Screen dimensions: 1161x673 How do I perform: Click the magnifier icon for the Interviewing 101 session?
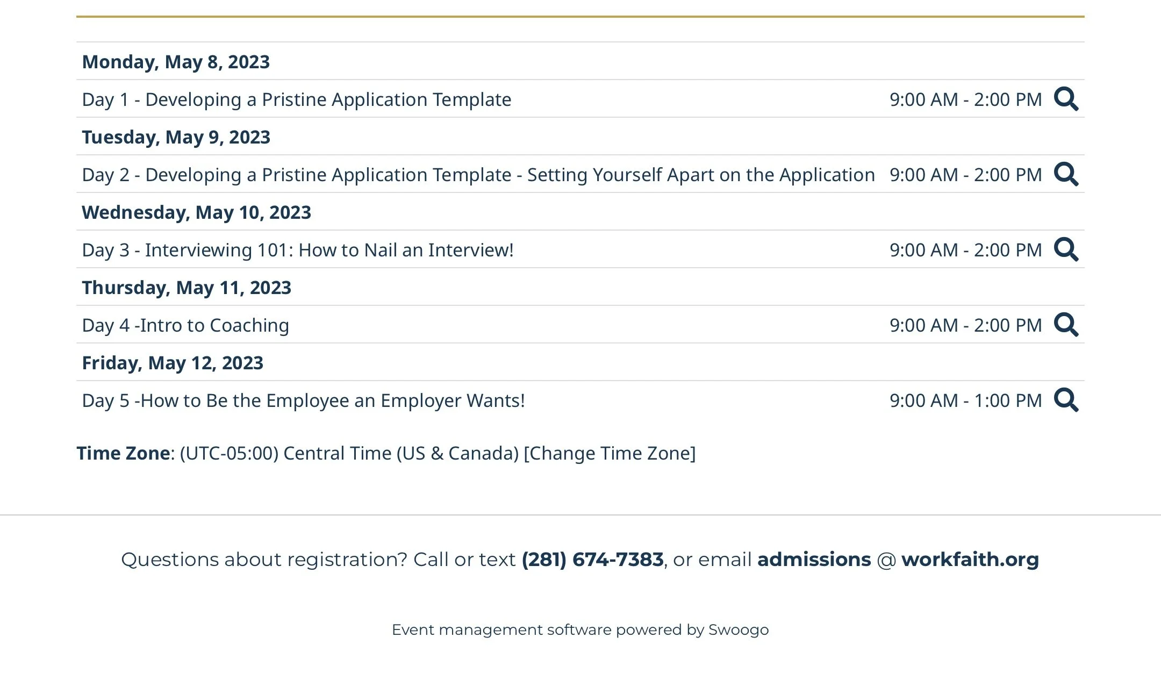click(x=1066, y=249)
